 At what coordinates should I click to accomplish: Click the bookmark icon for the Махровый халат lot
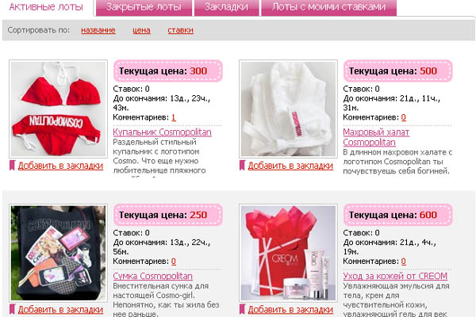pos(242,166)
